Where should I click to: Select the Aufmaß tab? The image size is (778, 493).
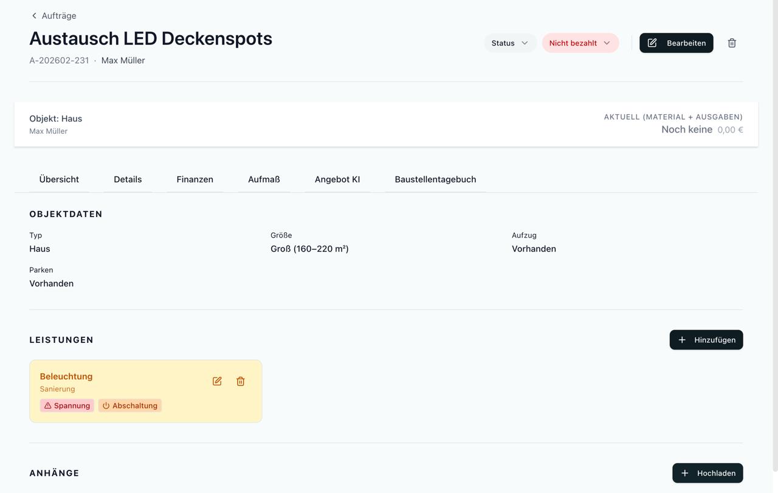(x=264, y=179)
